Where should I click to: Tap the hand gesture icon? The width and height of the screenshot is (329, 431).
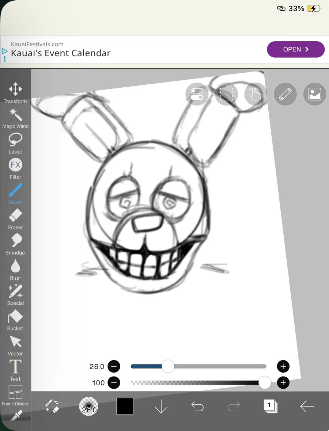coord(256,94)
